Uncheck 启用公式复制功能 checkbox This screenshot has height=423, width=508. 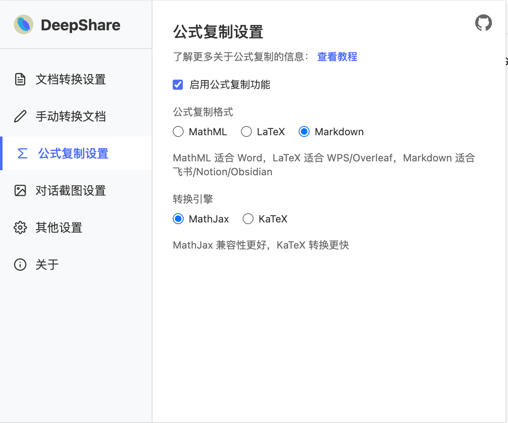177,85
